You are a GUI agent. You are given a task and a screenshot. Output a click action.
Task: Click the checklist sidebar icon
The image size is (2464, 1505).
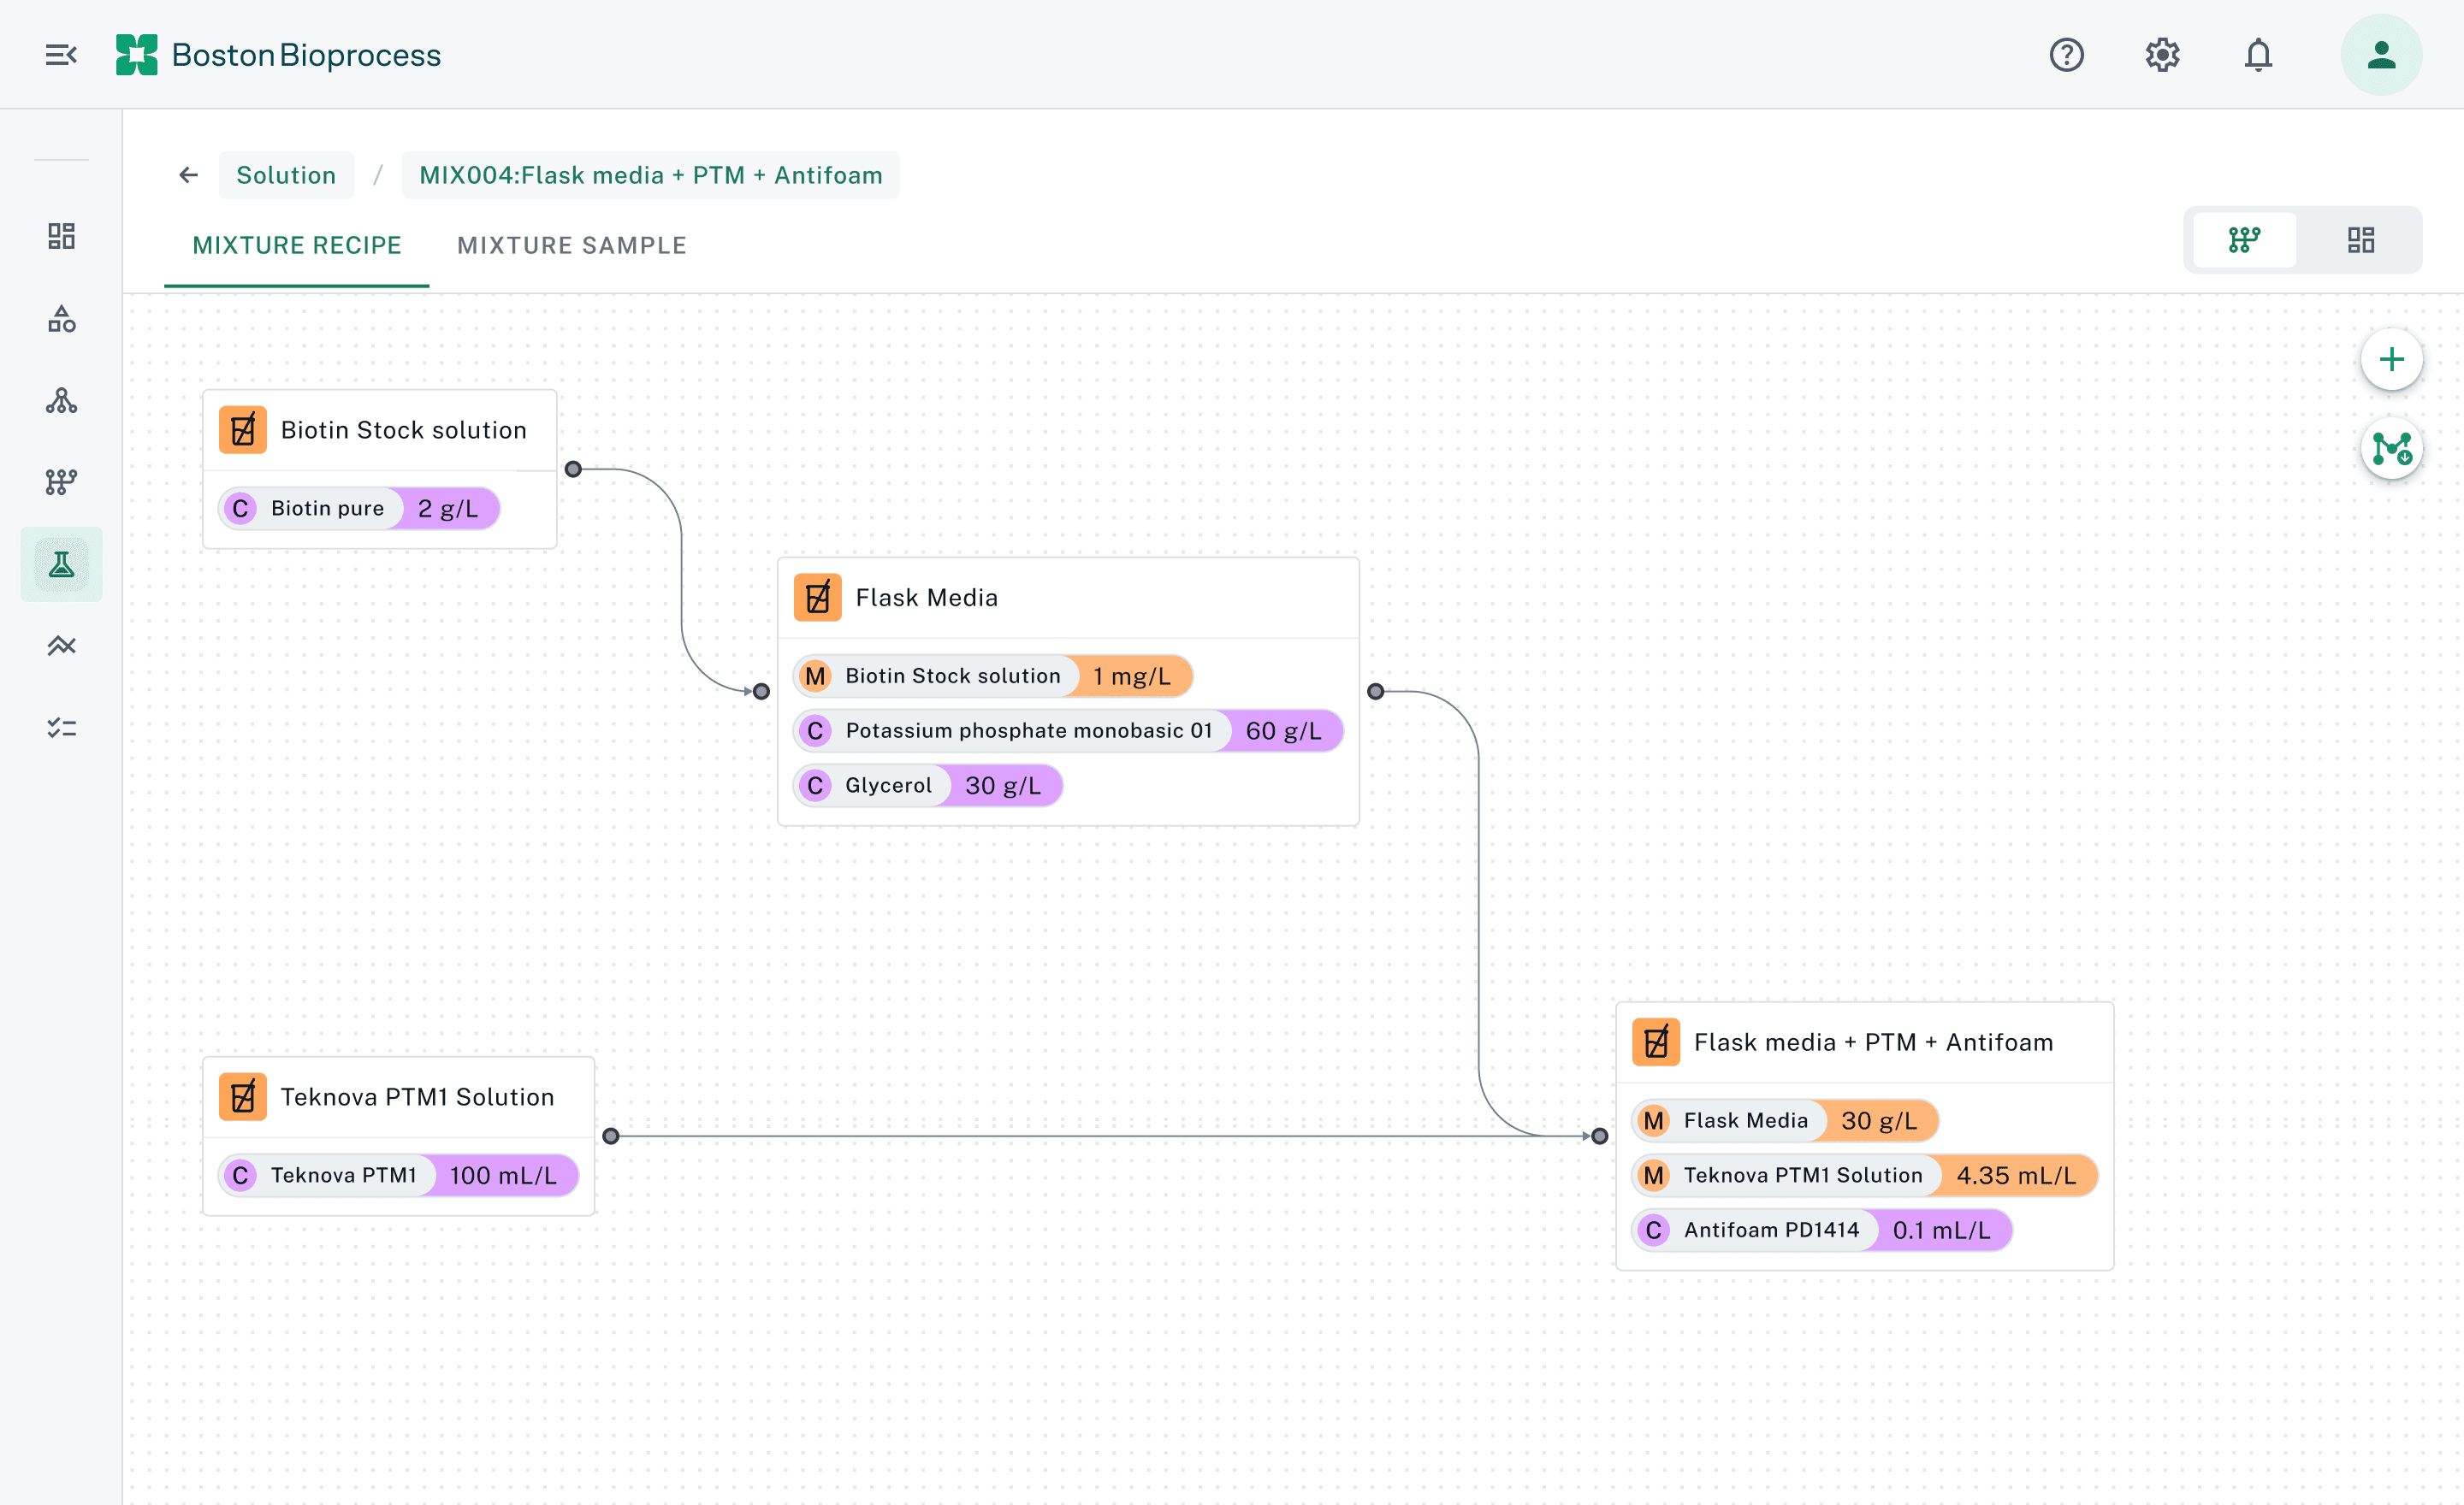click(x=61, y=728)
